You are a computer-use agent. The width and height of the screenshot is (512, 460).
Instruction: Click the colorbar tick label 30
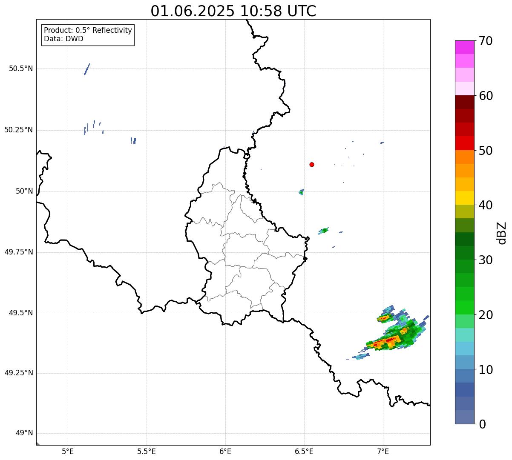[486, 260]
